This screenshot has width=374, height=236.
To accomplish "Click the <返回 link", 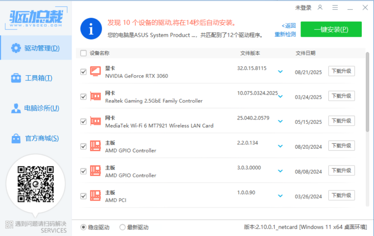I will (x=289, y=26).
